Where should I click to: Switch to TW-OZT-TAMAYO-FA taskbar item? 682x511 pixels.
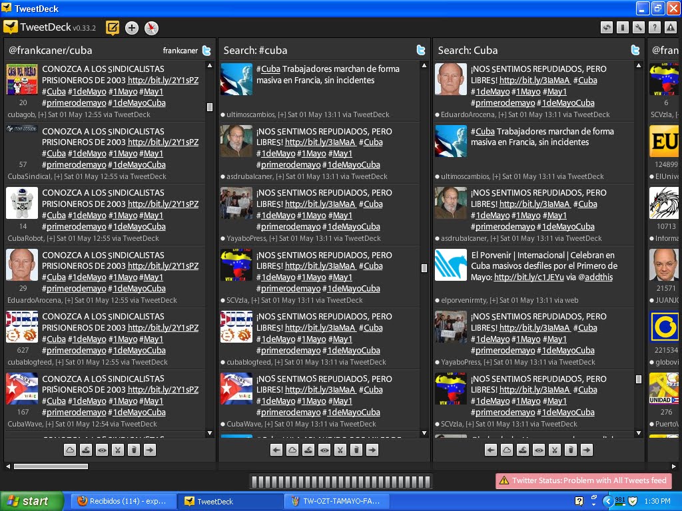pos(337,501)
